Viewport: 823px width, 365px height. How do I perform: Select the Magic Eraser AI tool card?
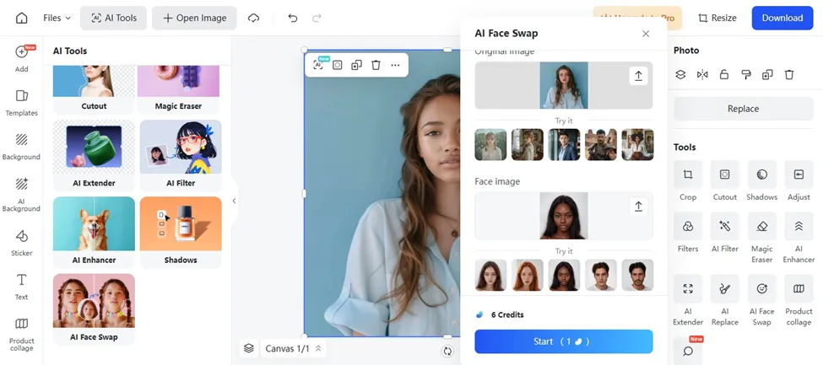178,89
